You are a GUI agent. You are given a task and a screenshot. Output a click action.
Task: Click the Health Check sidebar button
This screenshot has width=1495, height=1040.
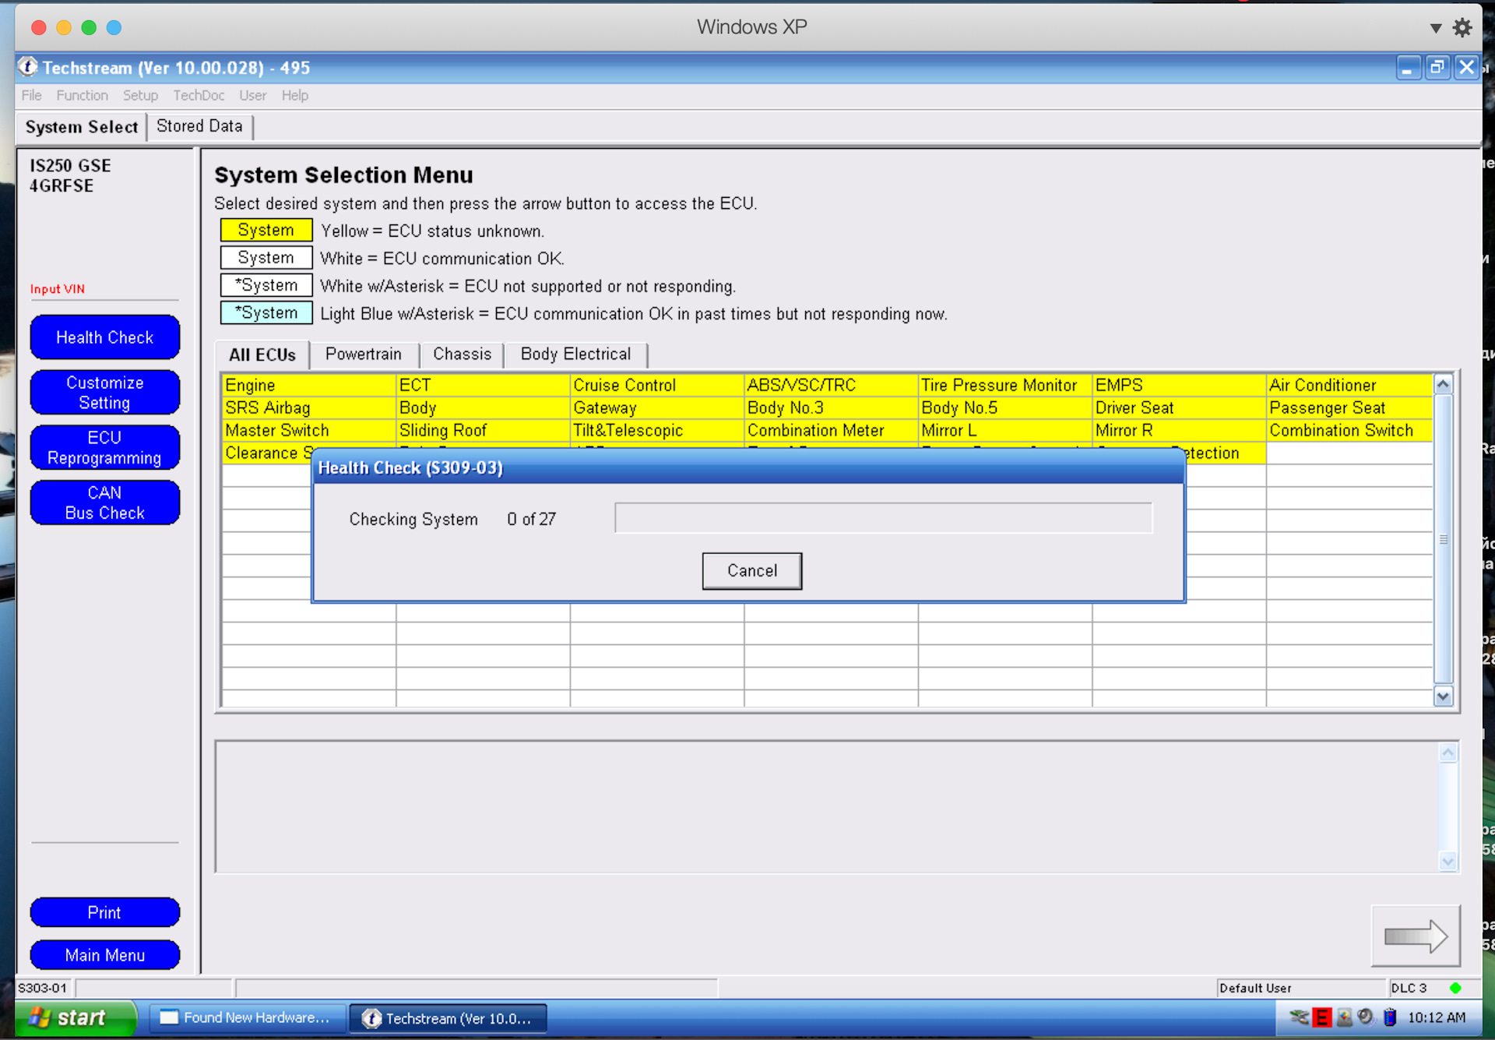pos(105,337)
